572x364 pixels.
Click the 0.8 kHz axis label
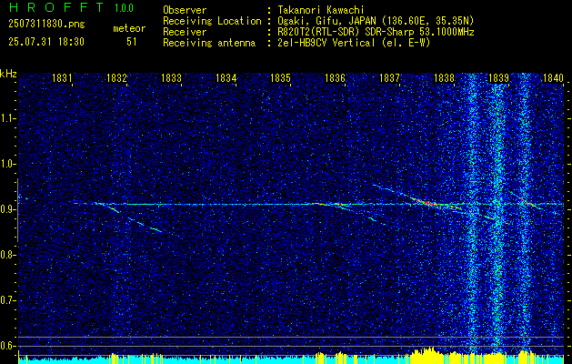(7, 255)
